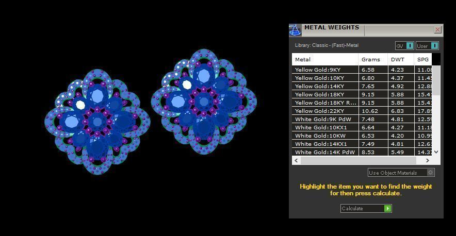Toggle the User library switch
456x236 pixels.
click(427, 46)
